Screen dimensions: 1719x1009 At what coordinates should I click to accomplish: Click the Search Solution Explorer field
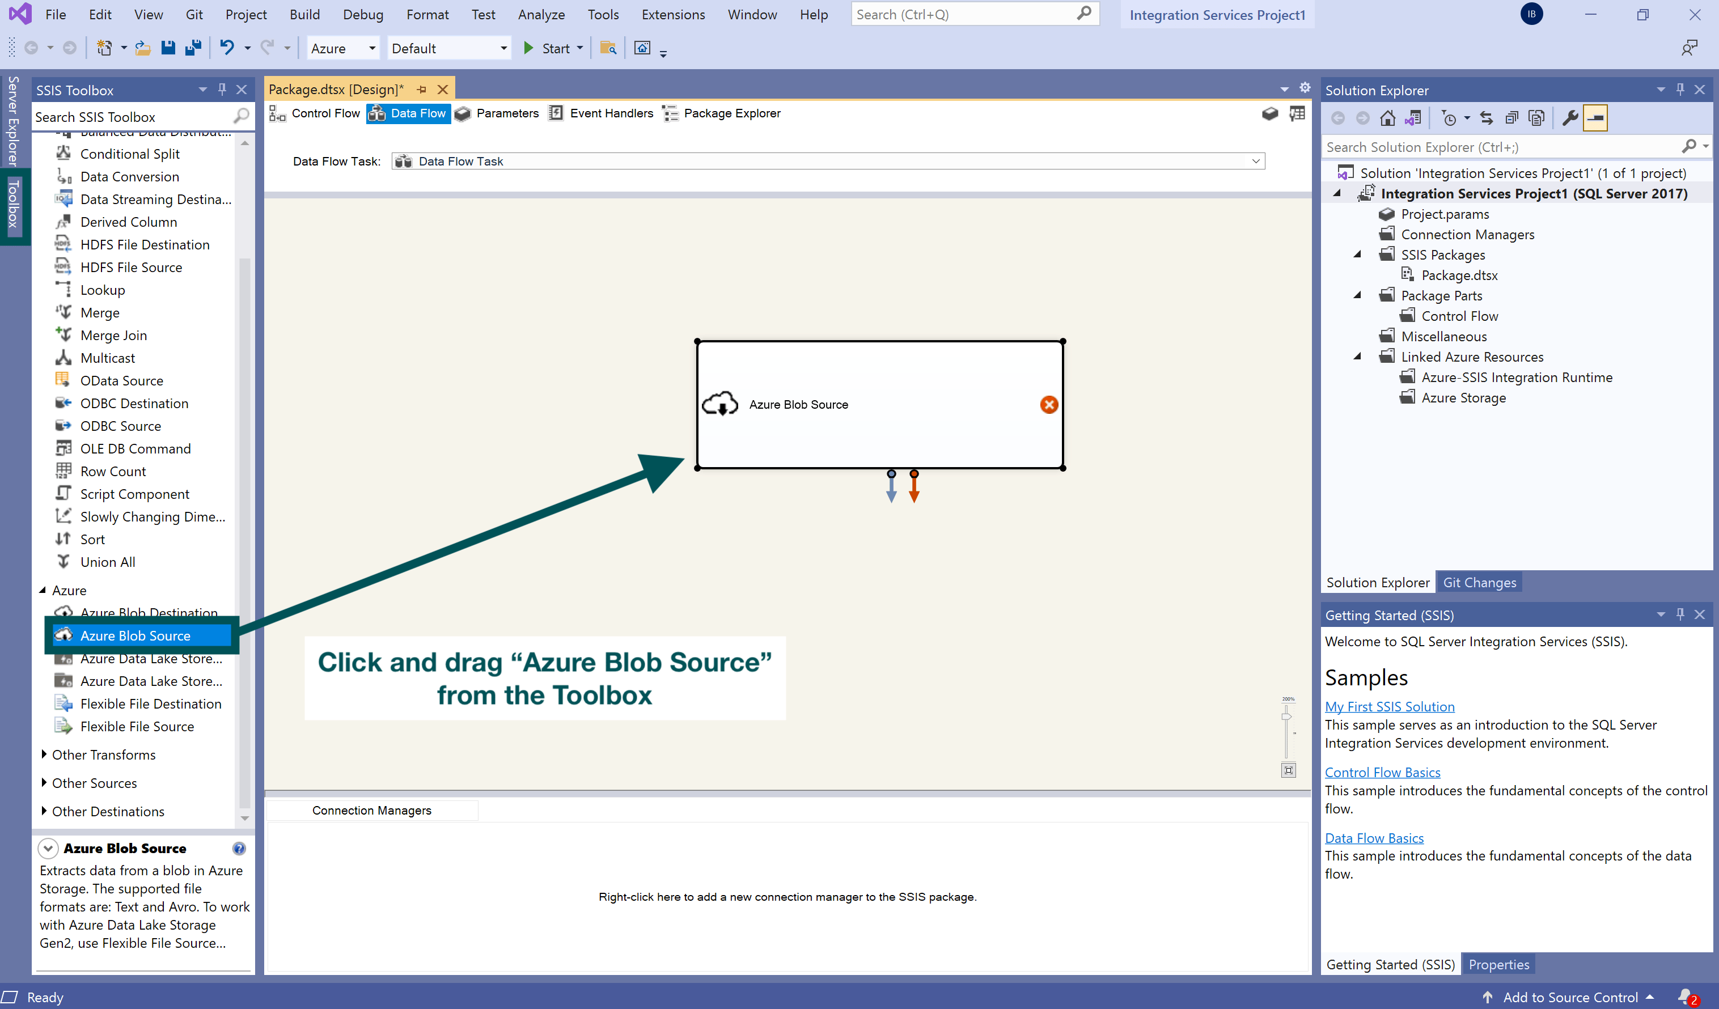pyautogui.click(x=1517, y=147)
